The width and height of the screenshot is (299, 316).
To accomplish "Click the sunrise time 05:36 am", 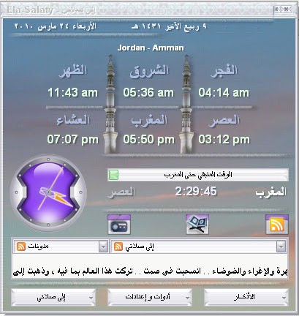I will point(148,93).
